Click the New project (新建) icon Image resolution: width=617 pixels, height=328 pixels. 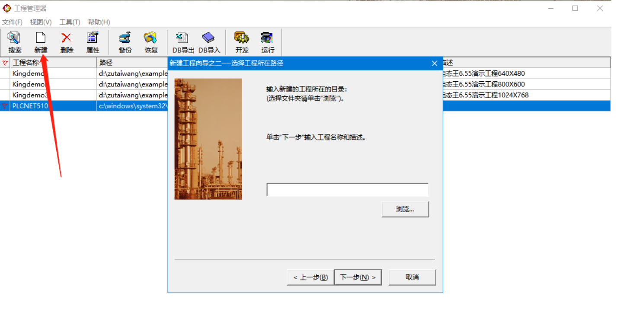point(41,42)
